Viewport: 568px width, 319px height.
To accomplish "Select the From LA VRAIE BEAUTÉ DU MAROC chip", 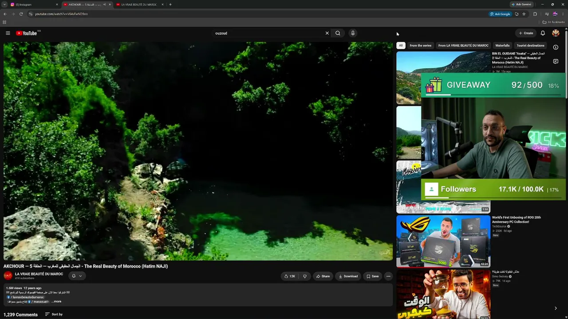I will point(463,45).
